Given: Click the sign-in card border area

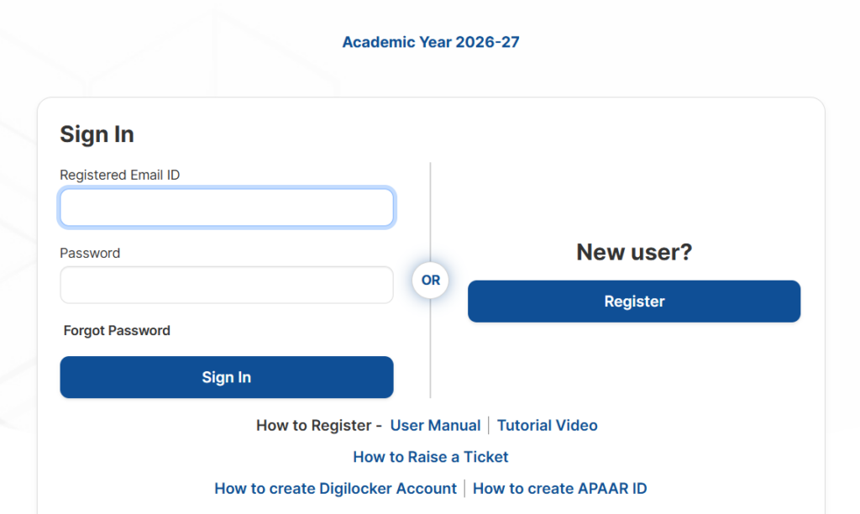Looking at the screenshot, I should (431, 99).
